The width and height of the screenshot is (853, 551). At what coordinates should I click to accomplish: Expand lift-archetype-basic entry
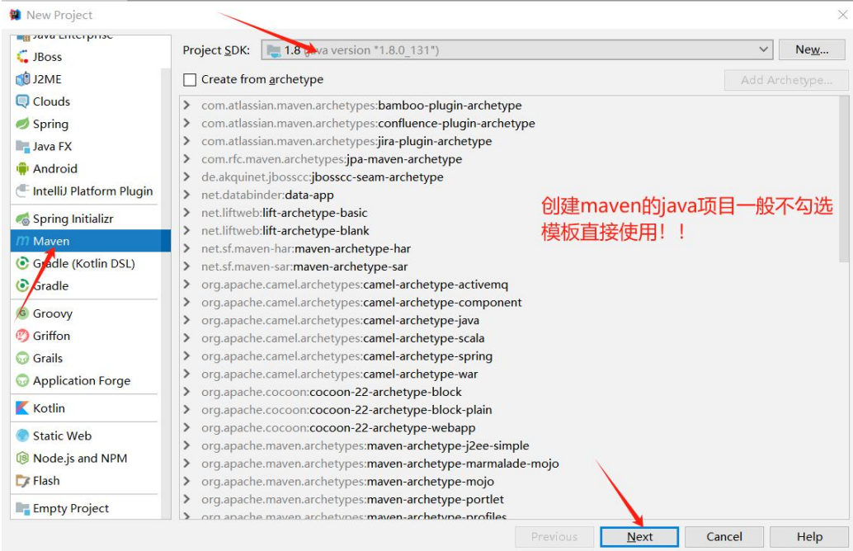tap(186, 212)
